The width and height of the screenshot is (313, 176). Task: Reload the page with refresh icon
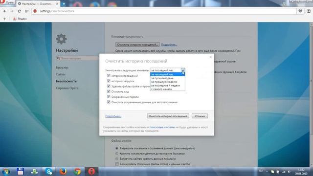19,11
